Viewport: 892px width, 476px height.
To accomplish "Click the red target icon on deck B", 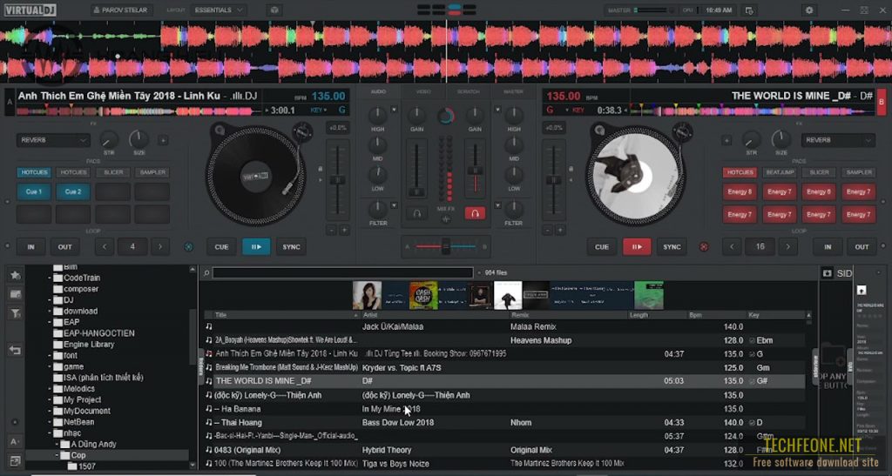I will click(x=704, y=247).
